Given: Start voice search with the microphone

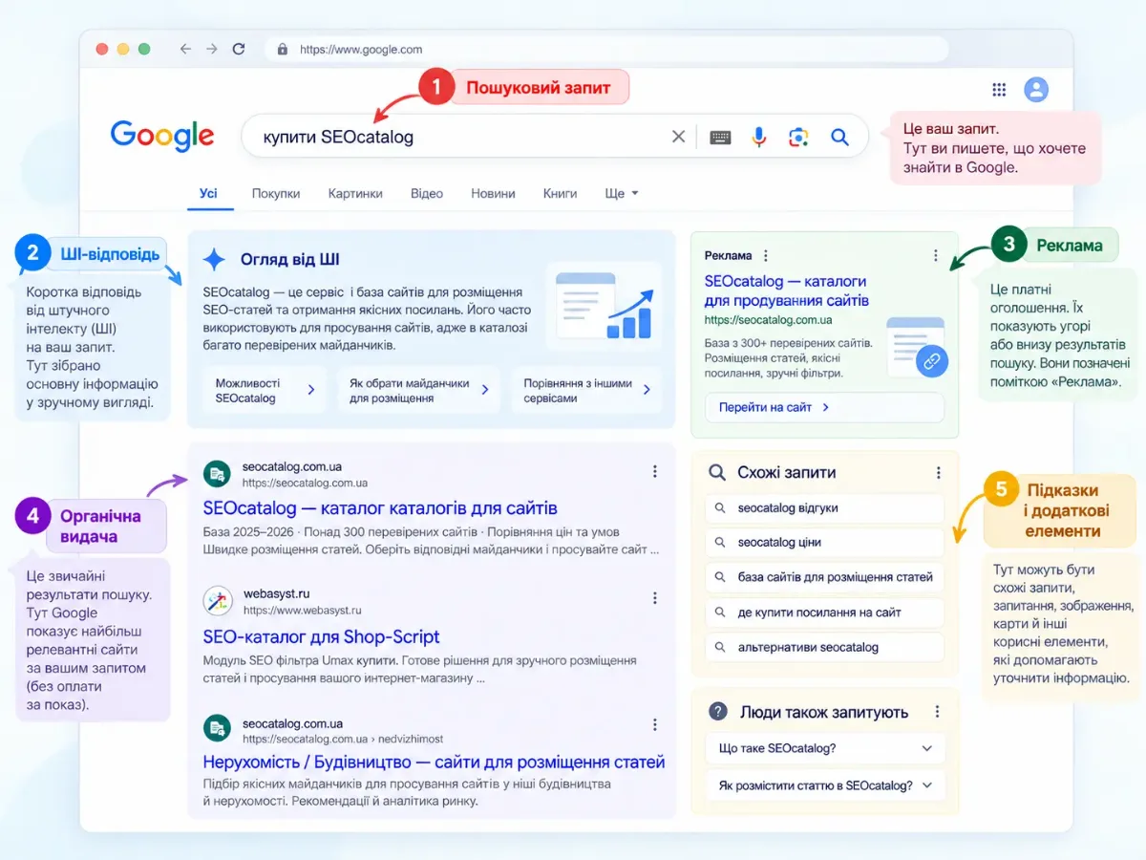Looking at the screenshot, I should click(759, 137).
